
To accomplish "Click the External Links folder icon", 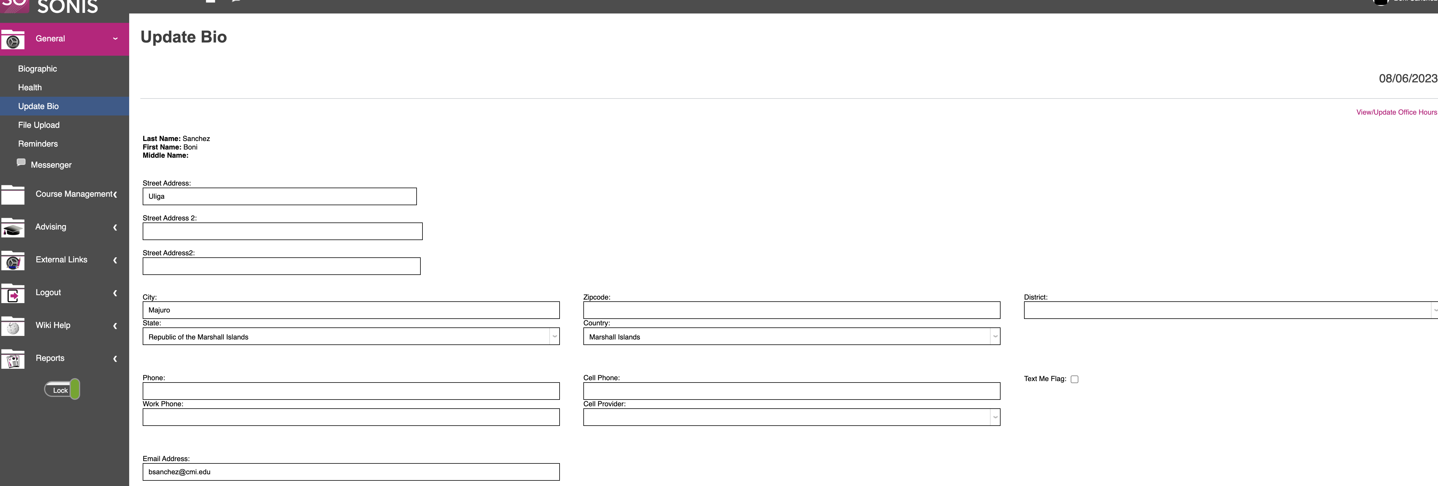I will pos(13,261).
